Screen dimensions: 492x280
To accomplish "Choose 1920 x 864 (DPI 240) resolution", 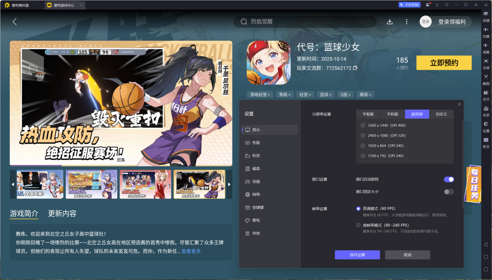I will (363, 146).
